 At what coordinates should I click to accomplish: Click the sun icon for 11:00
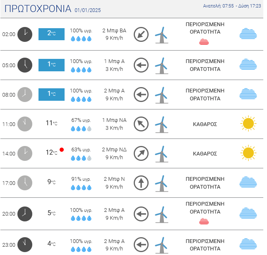(x=248, y=124)
